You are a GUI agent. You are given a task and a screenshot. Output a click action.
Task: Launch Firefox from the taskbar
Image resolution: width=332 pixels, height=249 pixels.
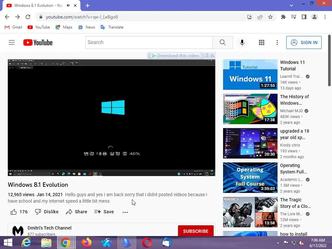click(87, 243)
